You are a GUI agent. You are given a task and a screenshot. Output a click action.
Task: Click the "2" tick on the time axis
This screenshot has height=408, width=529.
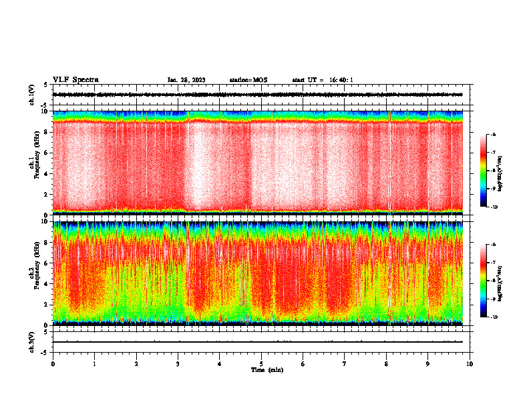tap(136, 364)
